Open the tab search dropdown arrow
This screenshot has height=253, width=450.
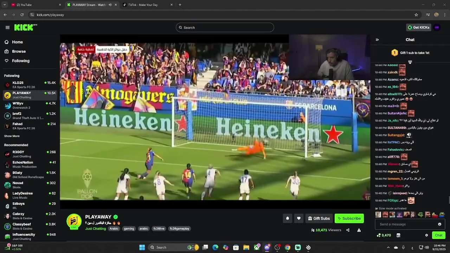pos(5,5)
